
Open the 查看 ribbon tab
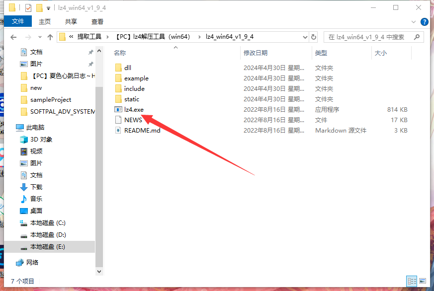point(97,21)
